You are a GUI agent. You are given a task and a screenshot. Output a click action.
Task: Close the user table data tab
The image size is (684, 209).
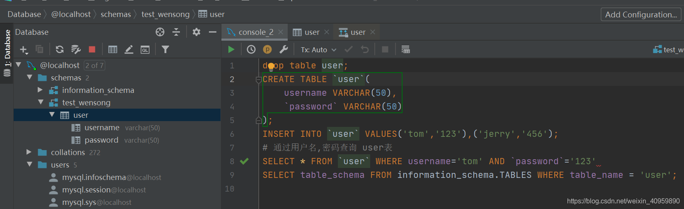(327, 32)
